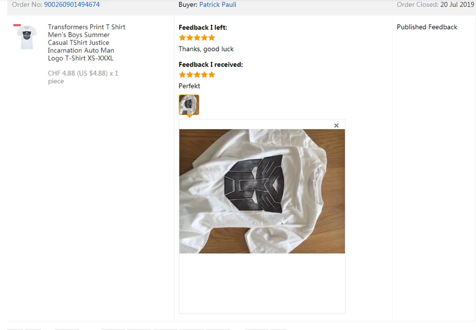476x330 pixels.
Task: Click the 'Perfekt' buyer comment
Action: click(x=189, y=86)
